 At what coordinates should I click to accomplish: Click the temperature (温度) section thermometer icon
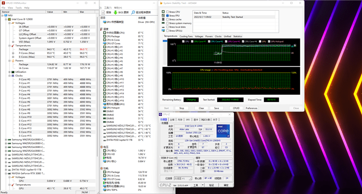pos(101,29)
